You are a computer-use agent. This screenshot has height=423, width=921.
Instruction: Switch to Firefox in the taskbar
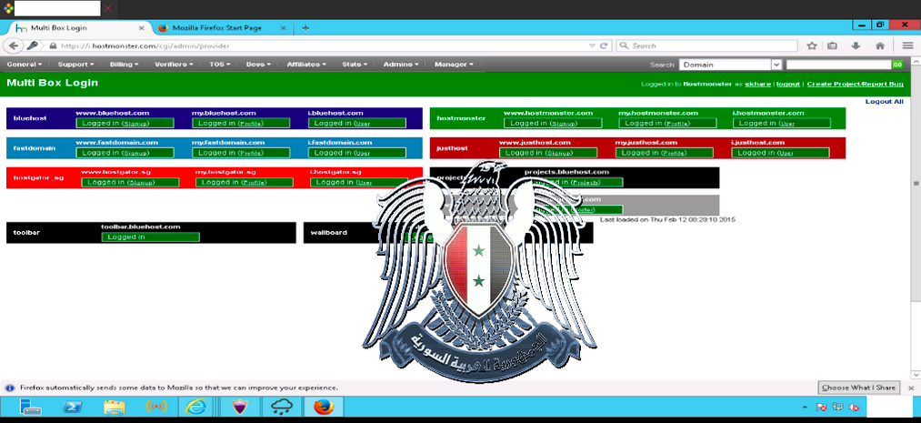323,407
